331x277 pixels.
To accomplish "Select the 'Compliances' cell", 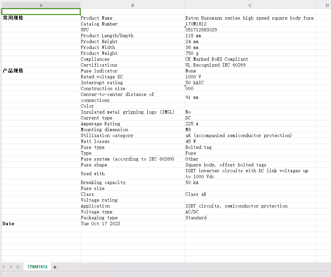I will [133, 59].
